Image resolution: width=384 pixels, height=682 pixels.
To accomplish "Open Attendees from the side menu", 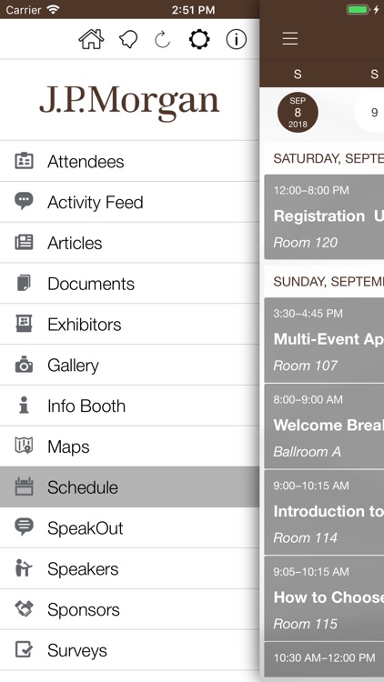I will (130, 161).
